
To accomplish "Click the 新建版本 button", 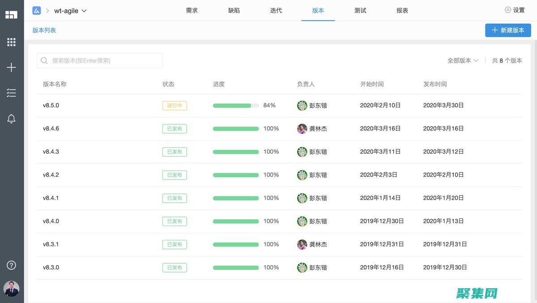I will (x=508, y=30).
